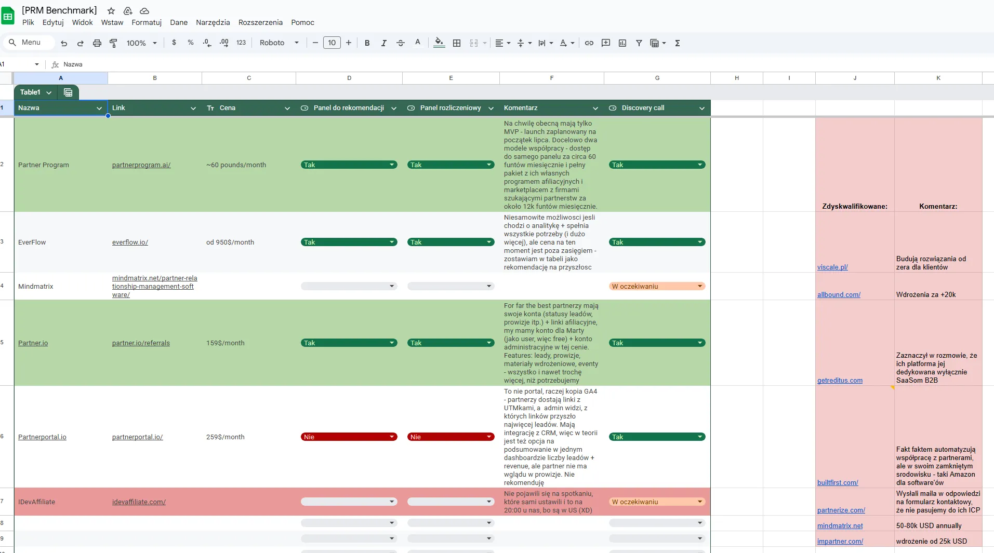The height and width of the screenshot is (553, 994).
Task: Click the print icon in toolbar
Action: click(x=97, y=43)
